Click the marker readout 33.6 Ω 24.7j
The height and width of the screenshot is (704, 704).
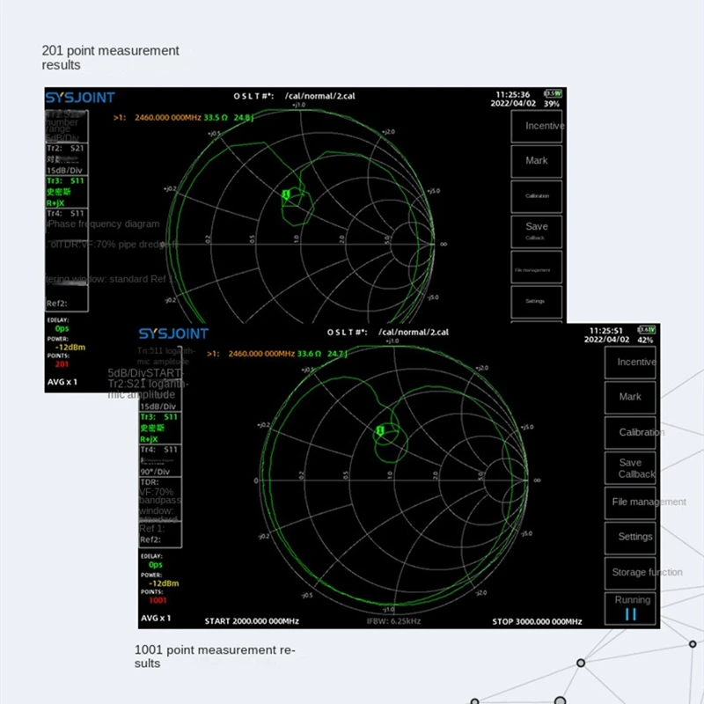click(x=322, y=354)
